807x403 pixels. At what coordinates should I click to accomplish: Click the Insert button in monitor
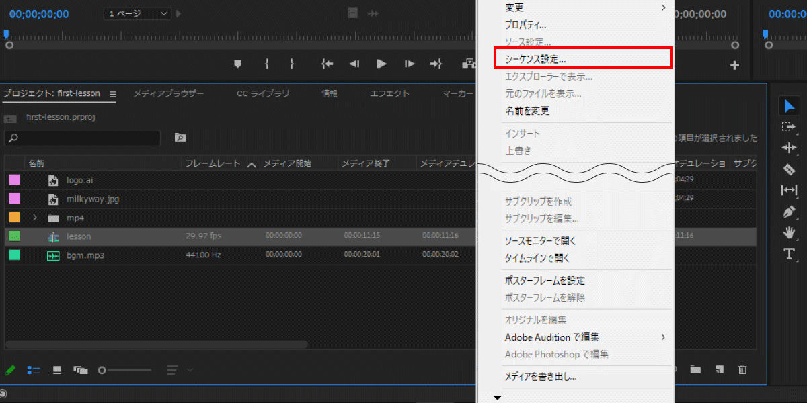(x=468, y=64)
